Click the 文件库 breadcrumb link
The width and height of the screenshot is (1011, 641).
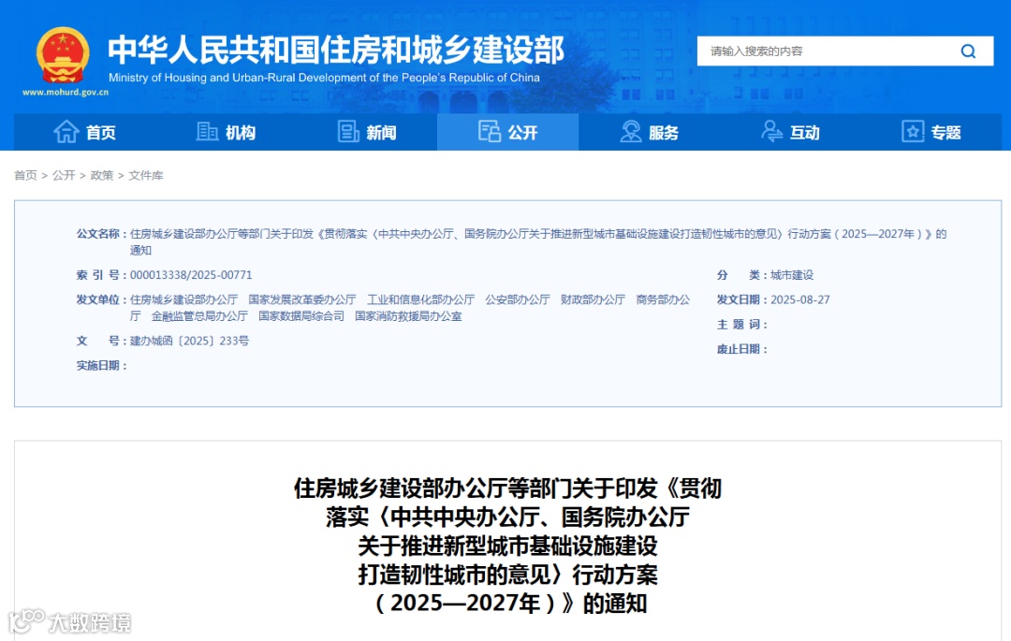tap(146, 175)
